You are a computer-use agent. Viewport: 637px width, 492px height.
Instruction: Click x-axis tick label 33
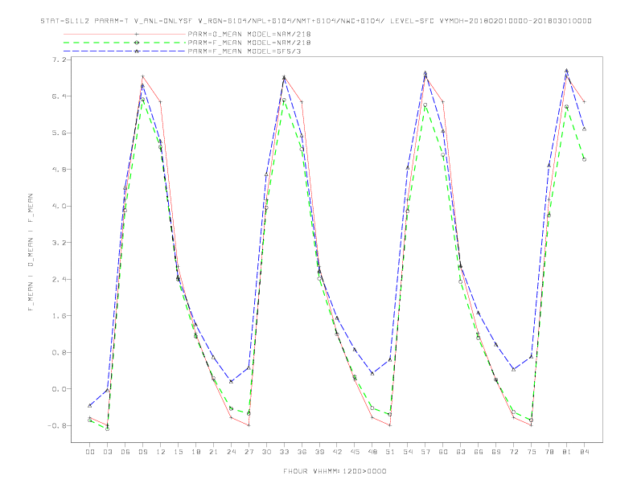284,452
